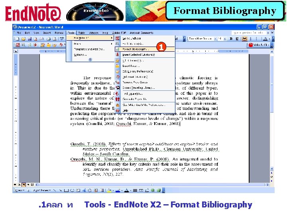Screen dimensions: 287x215
Task: Open the AutoShapes dropdown
Action: [42, 190]
